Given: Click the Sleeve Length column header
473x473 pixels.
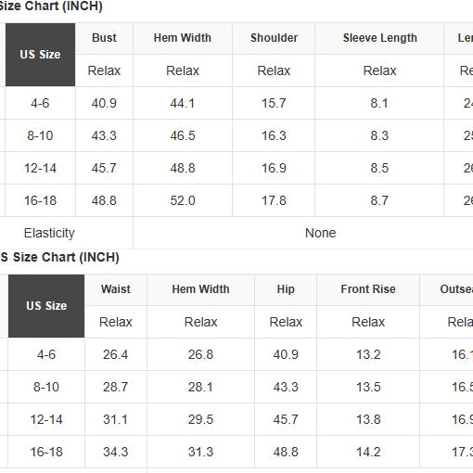Looking at the screenshot, I should tap(379, 38).
